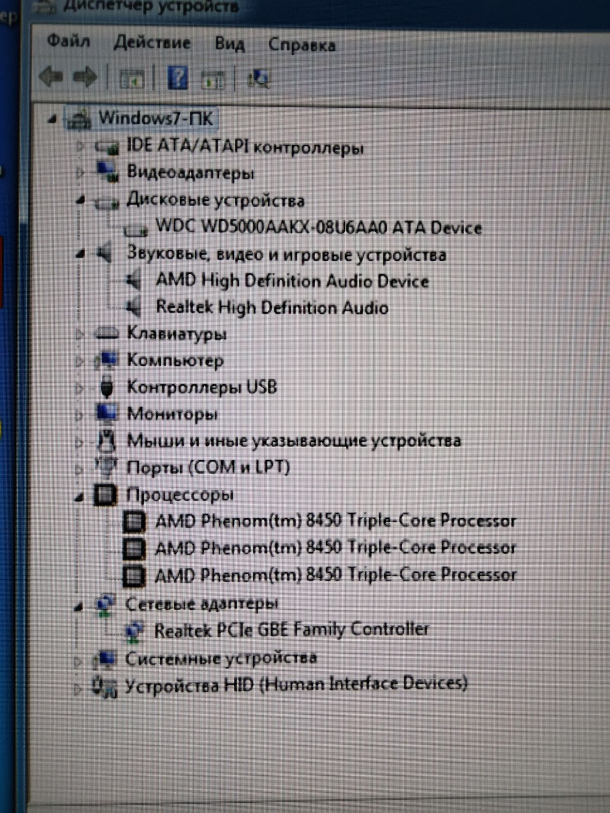The height and width of the screenshot is (813, 610).
Task: Expand the IDE ATA/ATAPI контроллеры node
Action: [x=80, y=146]
